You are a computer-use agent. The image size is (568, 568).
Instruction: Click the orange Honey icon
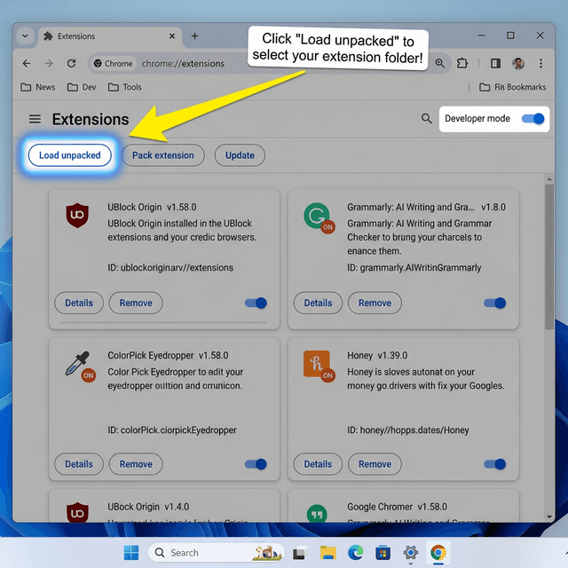pyautogui.click(x=317, y=364)
